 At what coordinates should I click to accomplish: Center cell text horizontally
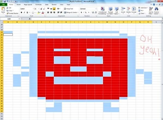51,13
